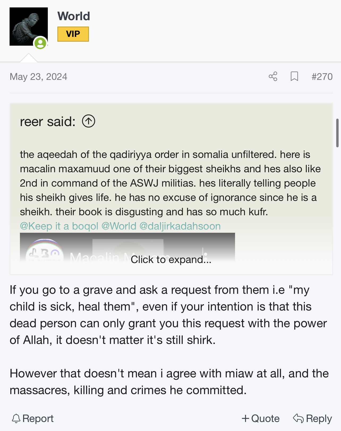Expand the quoted post from reer
The height and width of the screenshot is (431, 341).
point(171,260)
